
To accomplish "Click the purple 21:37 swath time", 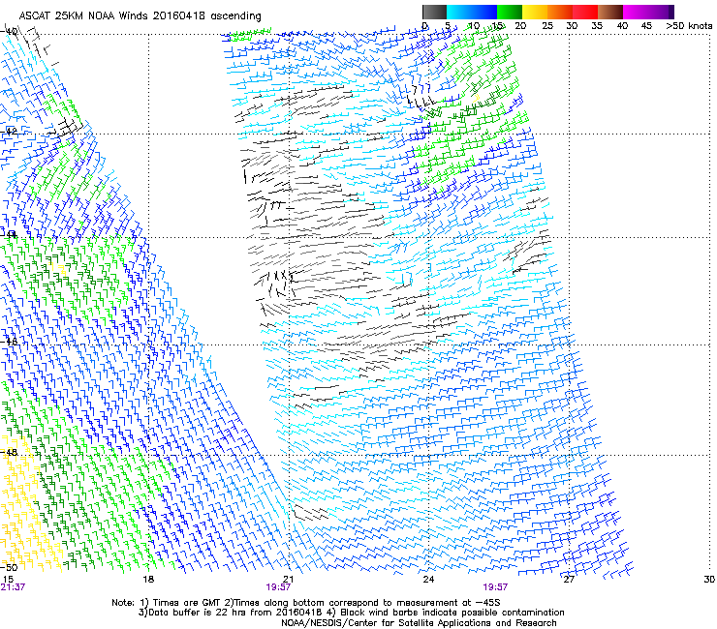I will [x=13, y=587].
